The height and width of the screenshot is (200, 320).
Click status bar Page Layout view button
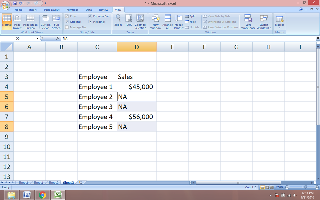(267, 187)
